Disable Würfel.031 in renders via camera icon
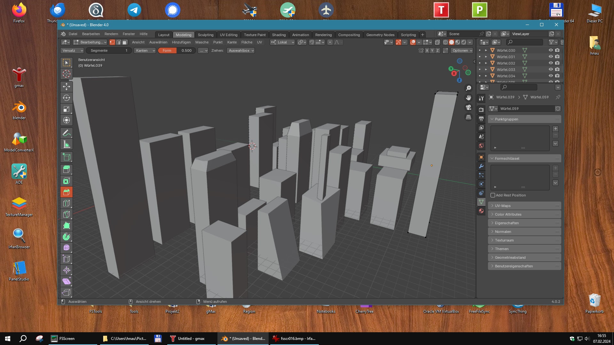Image resolution: width=614 pixels, height=345 pixels. [557, 57]
